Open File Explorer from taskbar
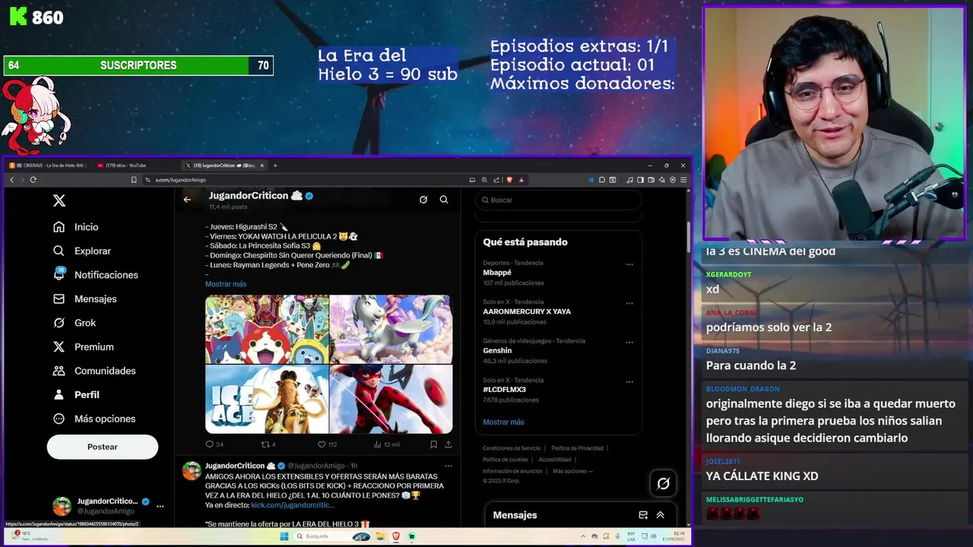This screenshot has height=547, width=973. click(x=379, y=536)
